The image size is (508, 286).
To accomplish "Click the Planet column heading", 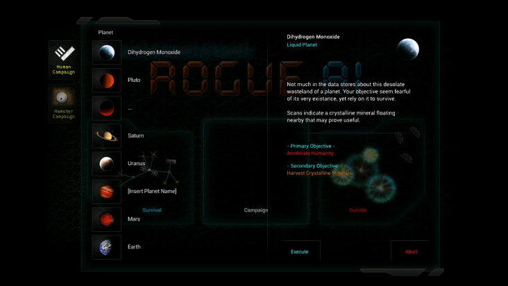I will (x=105, y=33).
